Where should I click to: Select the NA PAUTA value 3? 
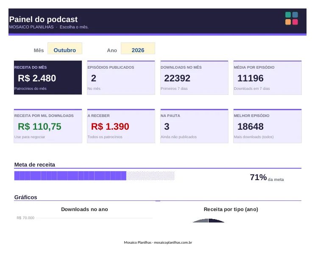point(167,126)
